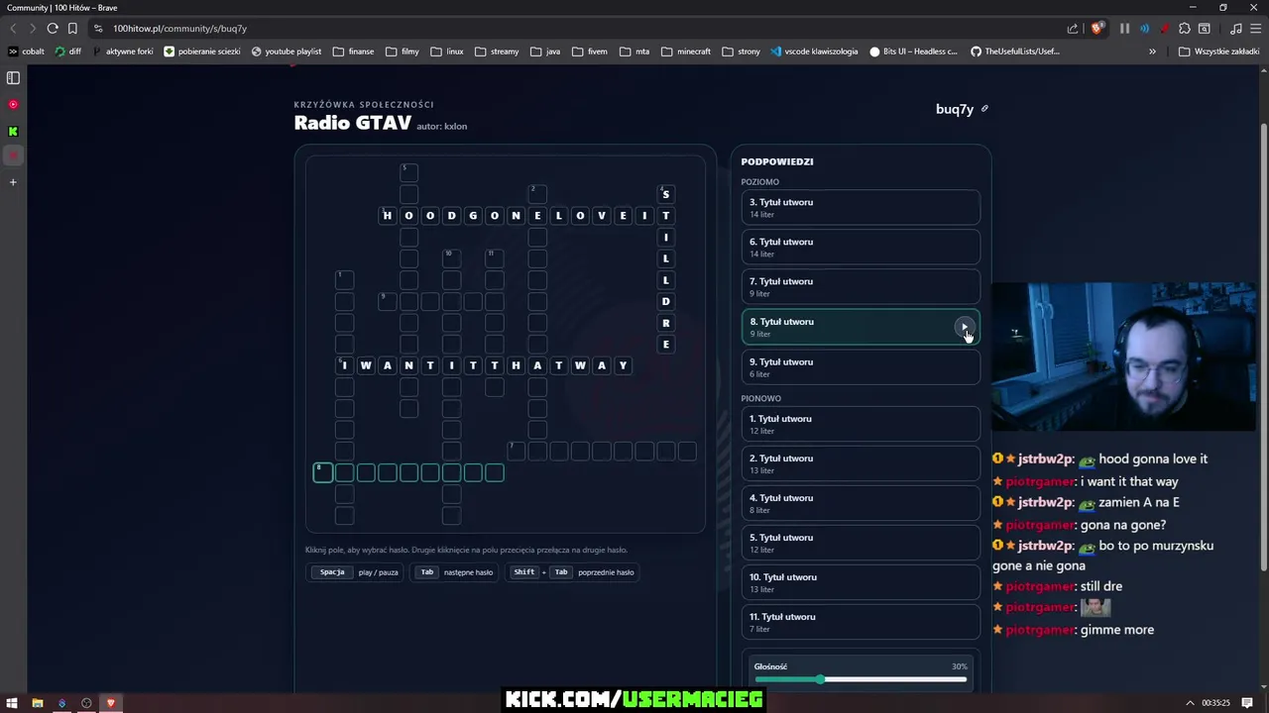Click the cell numbered 5 in the crossword
This screenshot has height=713, width=1269.
tap(408, 172)
